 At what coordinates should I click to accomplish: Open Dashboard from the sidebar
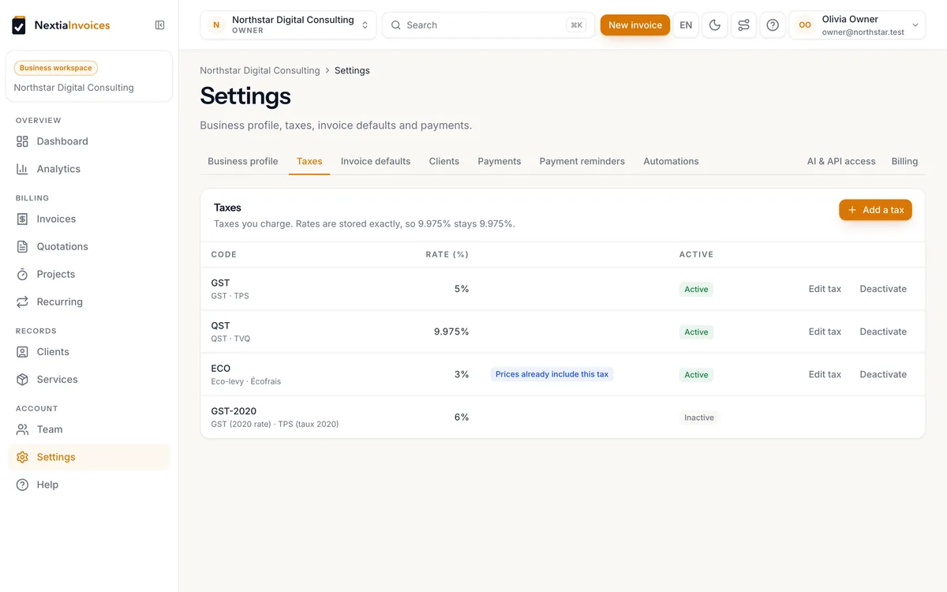88,141
